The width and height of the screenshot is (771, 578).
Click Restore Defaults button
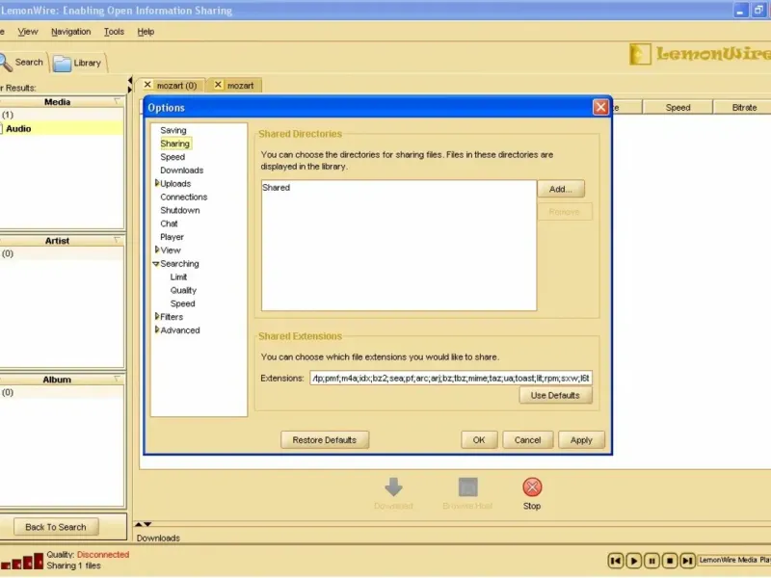click(324, 440)
